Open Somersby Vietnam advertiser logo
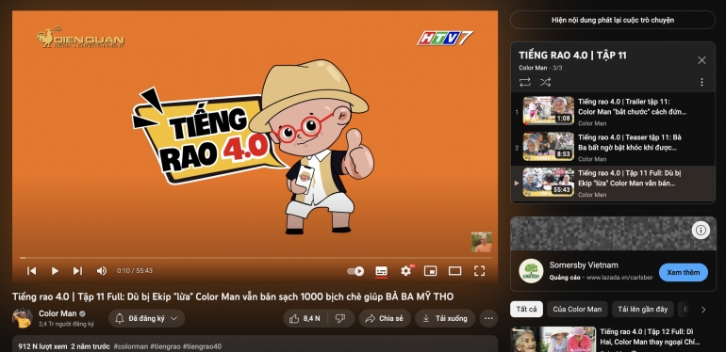 (x=531, y=271)
